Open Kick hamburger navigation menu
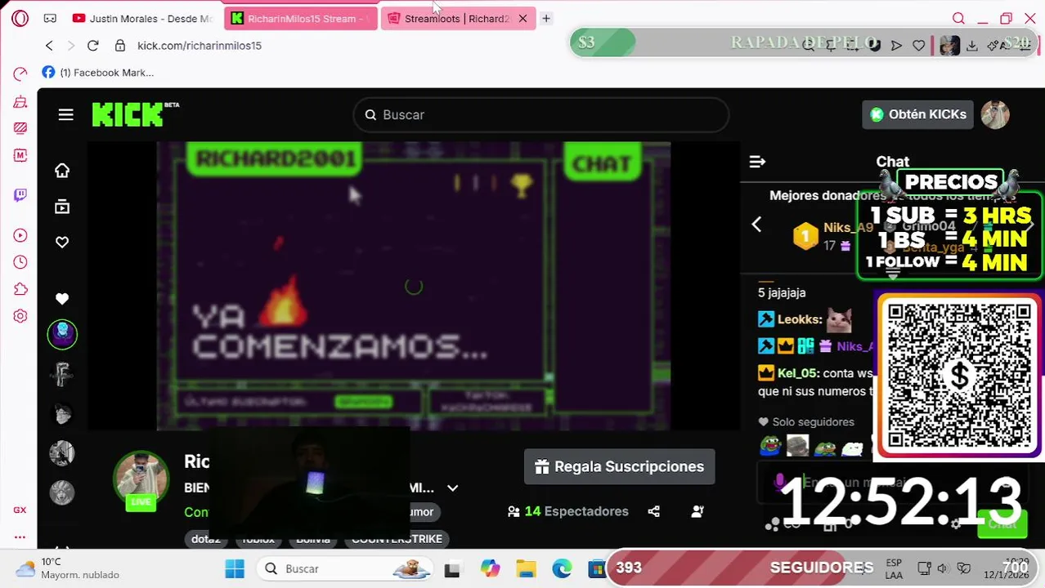The image size is (1045, 588). [x=66, y=115]
